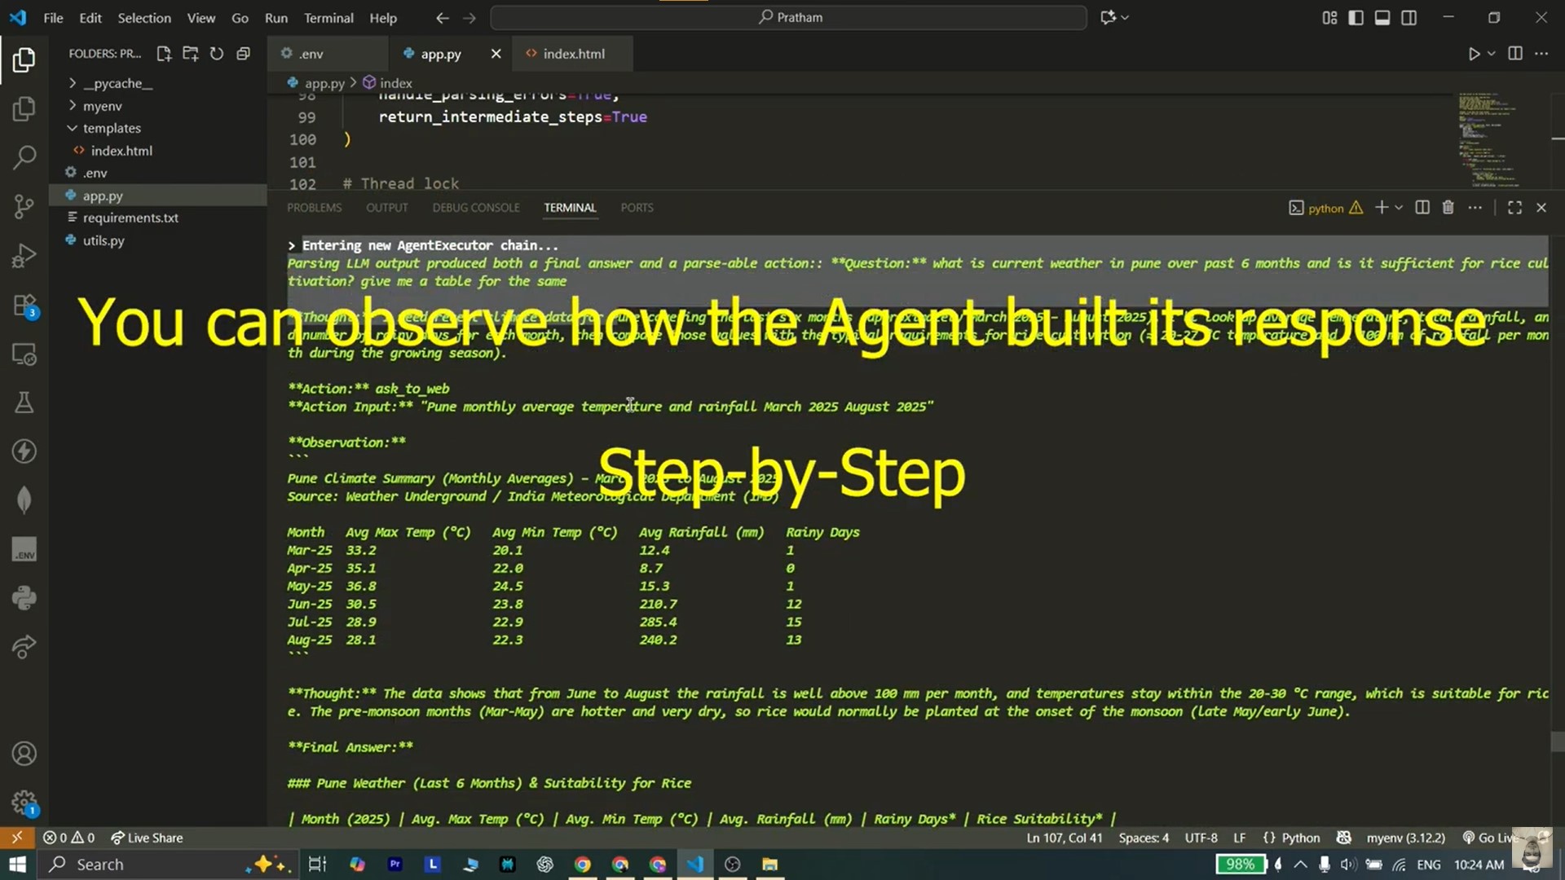Add a new terminal
1565x880 pixels.
point(1381,208)
